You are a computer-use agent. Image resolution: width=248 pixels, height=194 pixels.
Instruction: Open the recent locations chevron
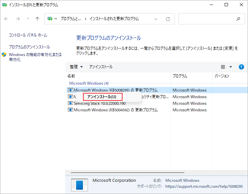pos(28,19)
